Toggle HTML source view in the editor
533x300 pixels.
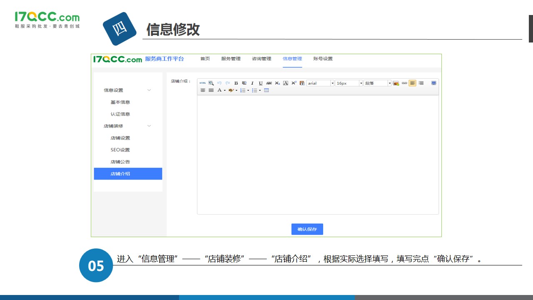coord(202,83)
